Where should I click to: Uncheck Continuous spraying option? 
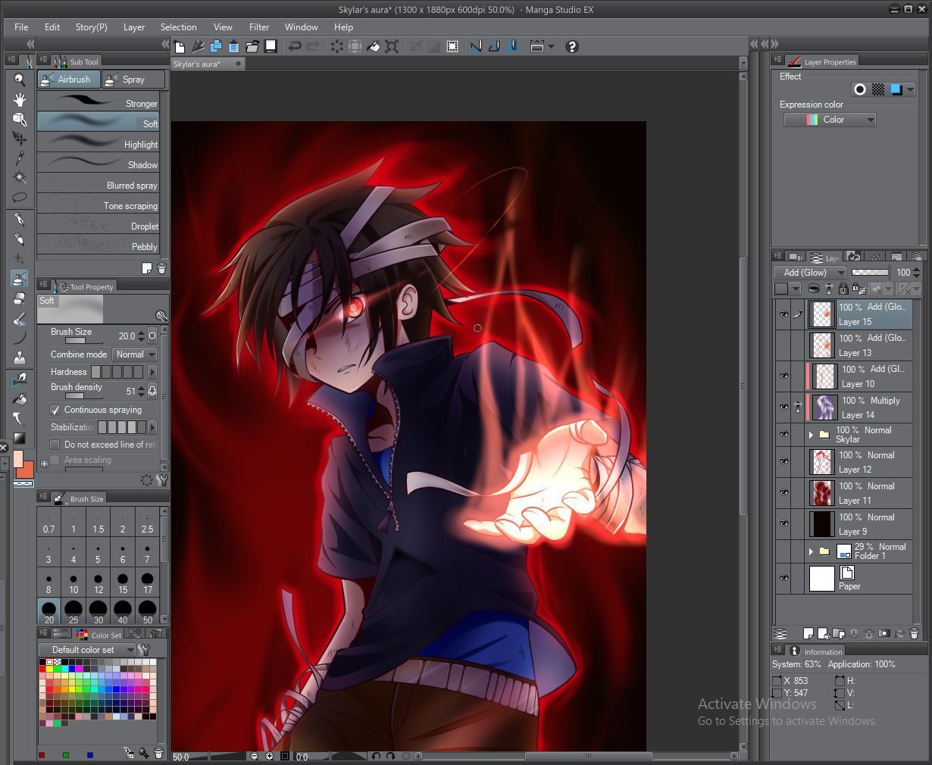point(55,410)
